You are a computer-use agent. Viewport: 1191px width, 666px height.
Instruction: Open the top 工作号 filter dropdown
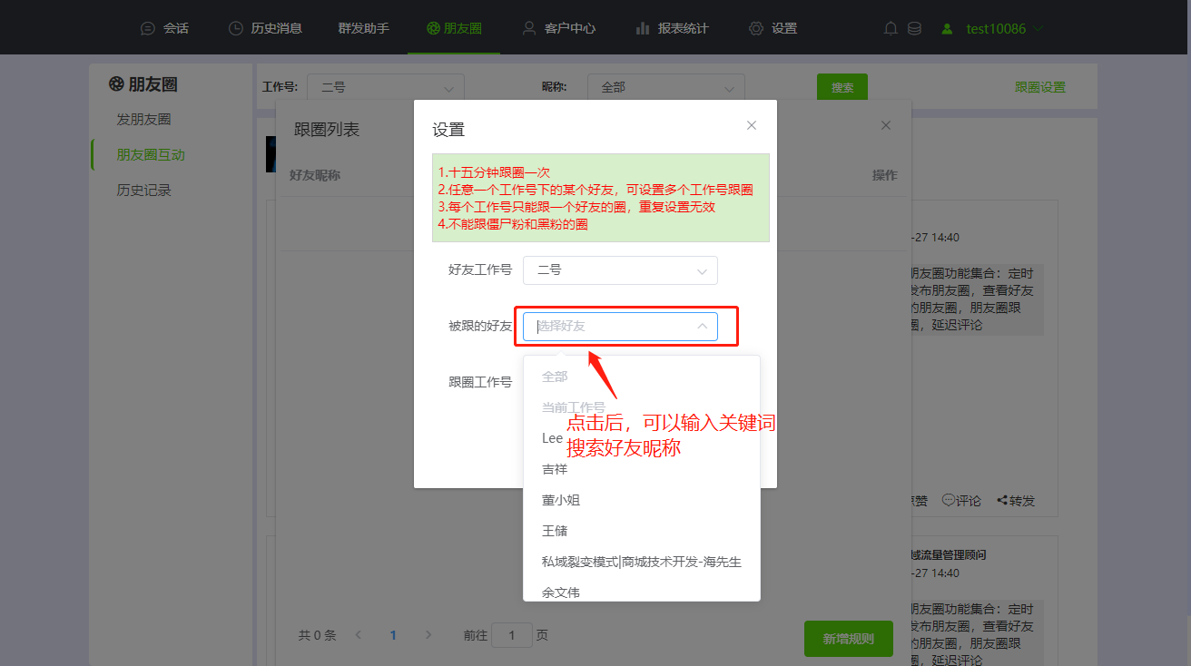[386, 88]
